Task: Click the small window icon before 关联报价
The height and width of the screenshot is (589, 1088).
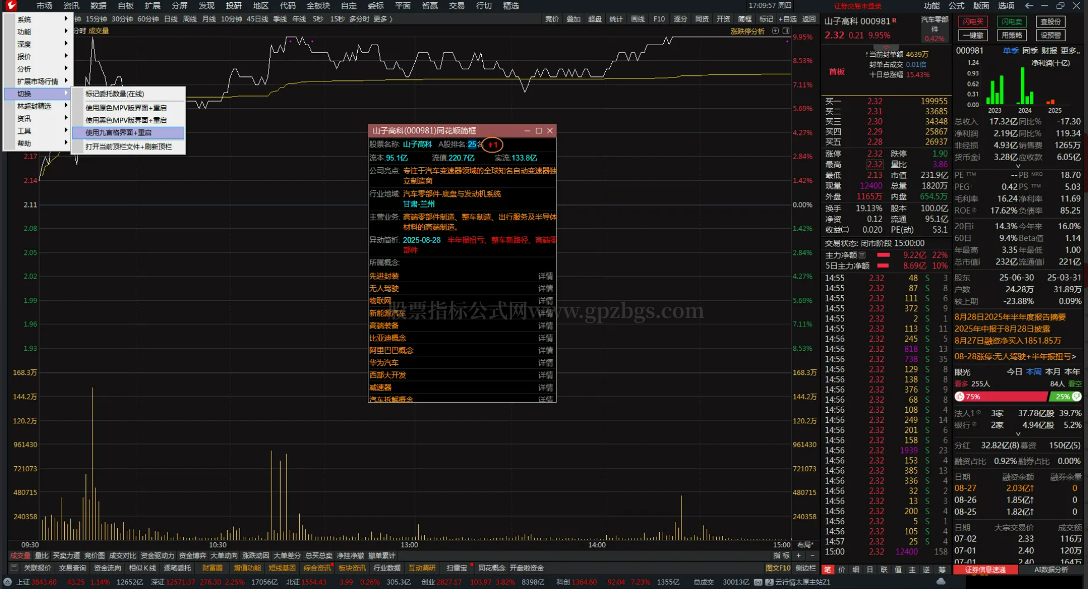Action: coord(14,568)
